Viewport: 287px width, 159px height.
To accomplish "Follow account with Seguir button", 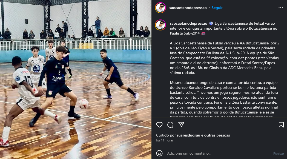I will (217, 8).
